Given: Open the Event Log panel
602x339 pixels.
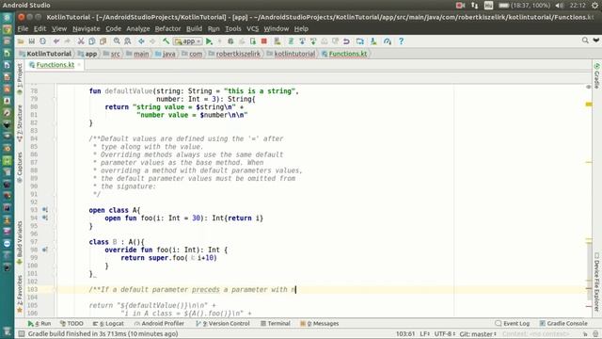Looking at the screenshot, I should click(513, 324).
